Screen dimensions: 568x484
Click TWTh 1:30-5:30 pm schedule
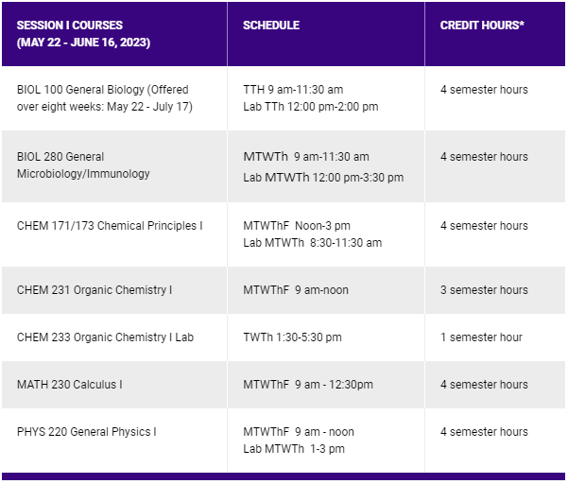[x=292, y=337]
